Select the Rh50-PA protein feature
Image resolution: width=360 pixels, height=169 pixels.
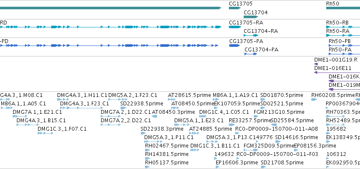[x=344, y=54]
